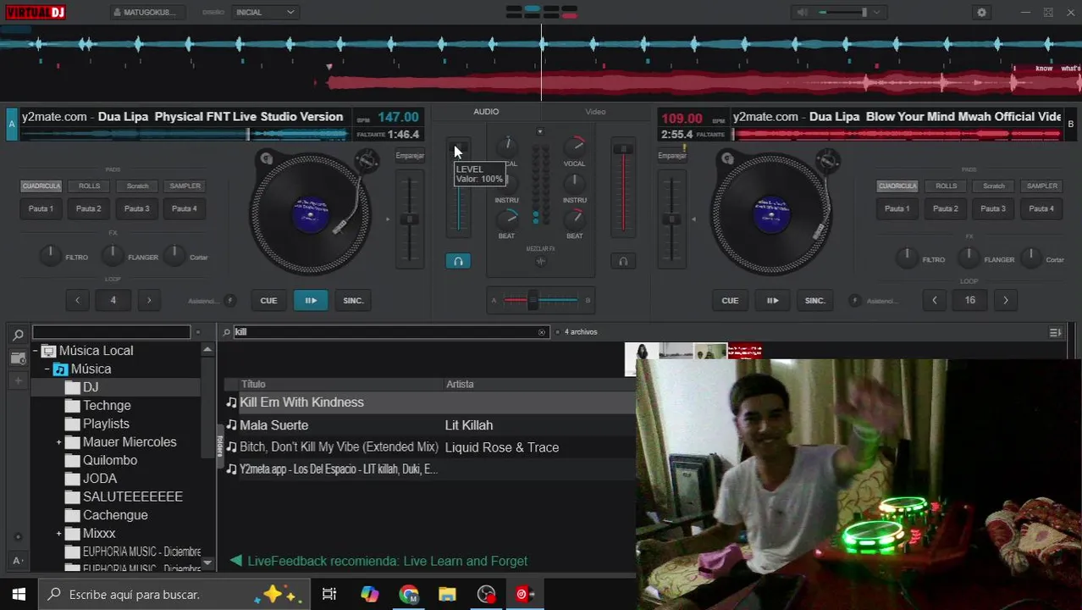Screen dimensions: 1082x610
Task: Trigger Pauta 4 pad on deck B
Action: (1041, 208)
